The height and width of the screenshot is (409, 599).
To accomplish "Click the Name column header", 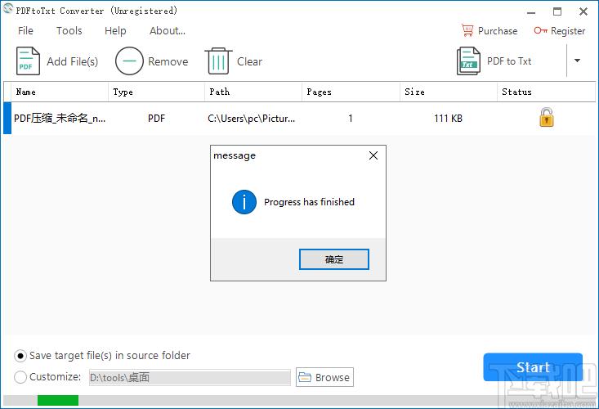I will click(x=60, y=92).
